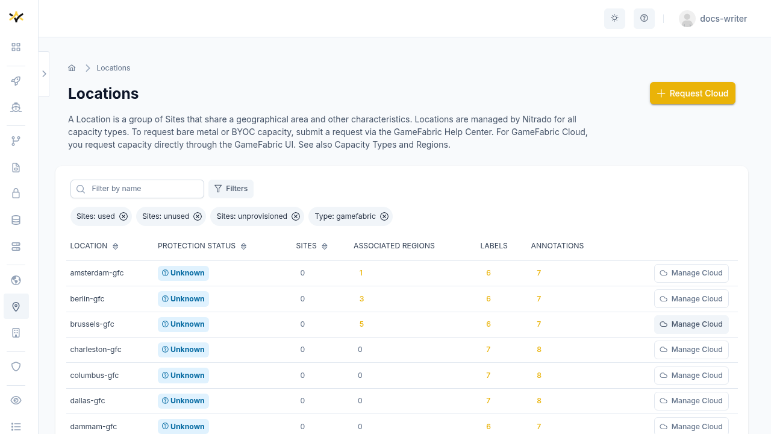Open the building icon in sidebar
This screenshot has height=434, width=771.
[x=16, y=333]
